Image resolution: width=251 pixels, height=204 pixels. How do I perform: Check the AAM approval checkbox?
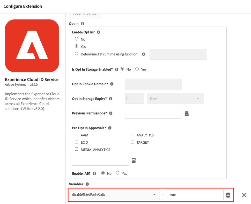coord(77,135)
